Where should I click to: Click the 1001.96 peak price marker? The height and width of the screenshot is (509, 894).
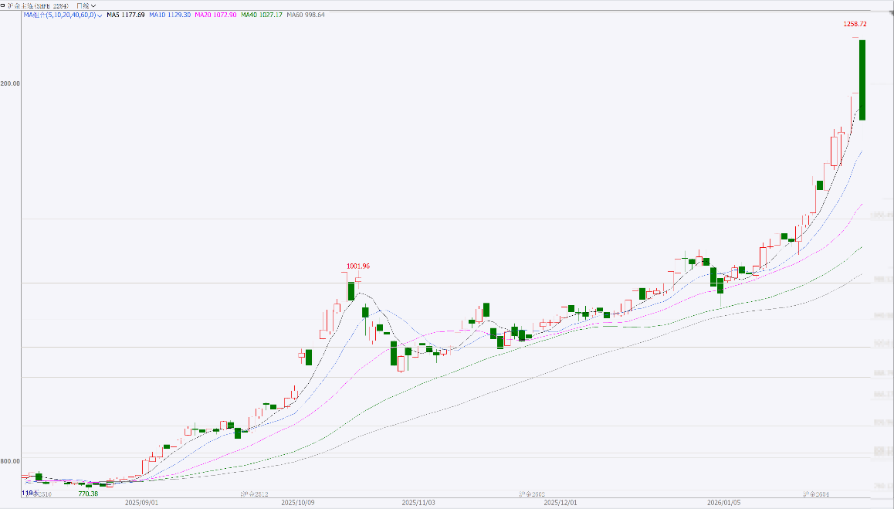pyautogui.click(x=358, y=266)
